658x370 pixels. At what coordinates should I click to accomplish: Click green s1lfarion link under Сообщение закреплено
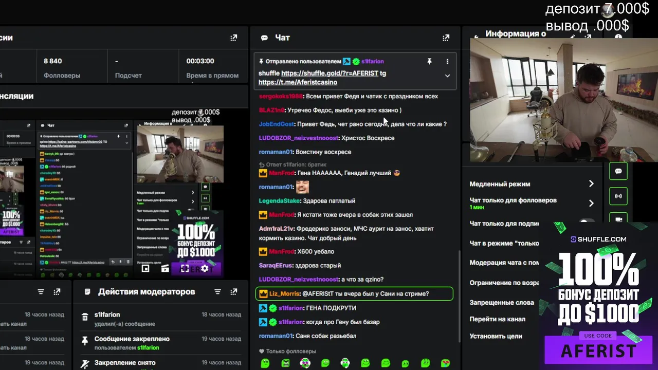pyautogui.click(x=148, y=348)
